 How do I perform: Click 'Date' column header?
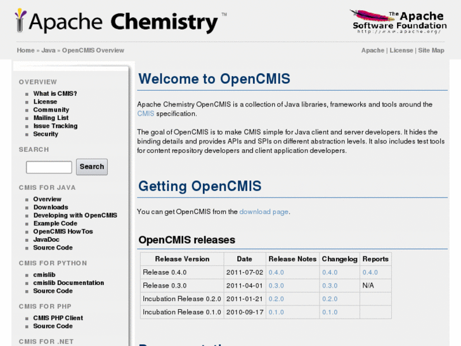(245, 259)
